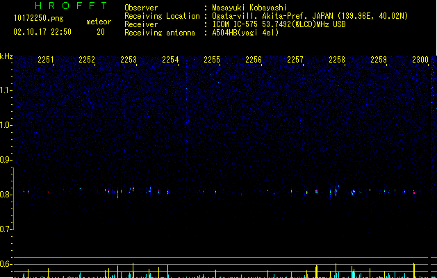Click the 1.0 kHz axis label

click(6, 125)
